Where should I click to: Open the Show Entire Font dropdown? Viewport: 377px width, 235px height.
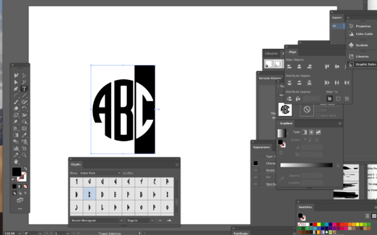click(x=100, y=173)
